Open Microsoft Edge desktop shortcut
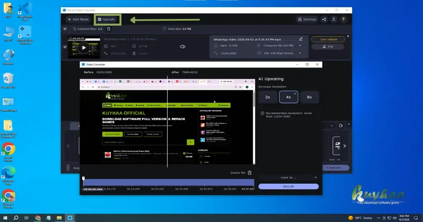Viewport: 423px width, 222px height. coord(8,175)
